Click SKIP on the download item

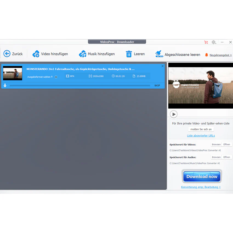coord(157,86)
